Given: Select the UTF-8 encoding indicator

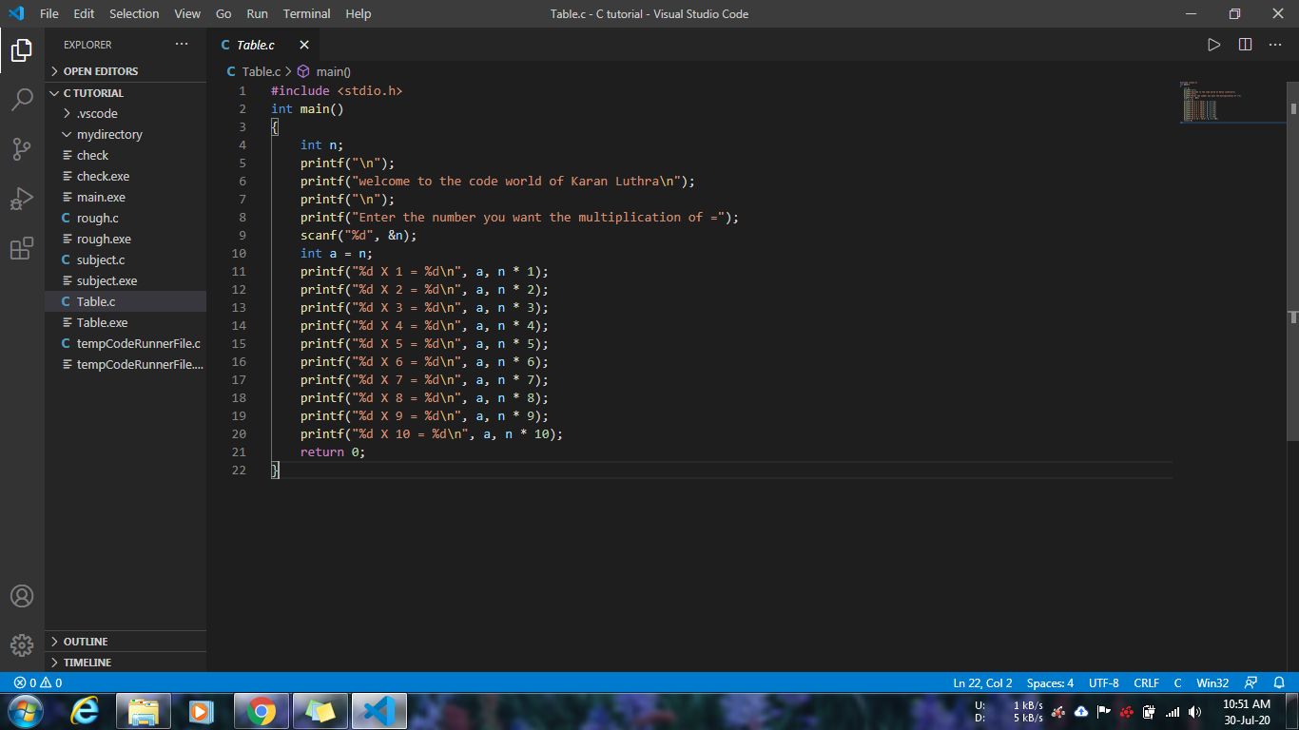Looking at the screenshot, I should [1103, 682].
